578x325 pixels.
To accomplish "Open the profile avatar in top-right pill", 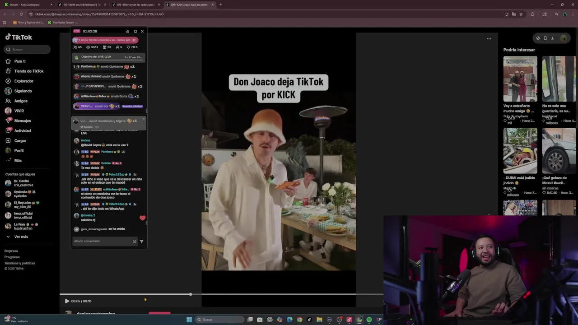I will pos(563,38).
